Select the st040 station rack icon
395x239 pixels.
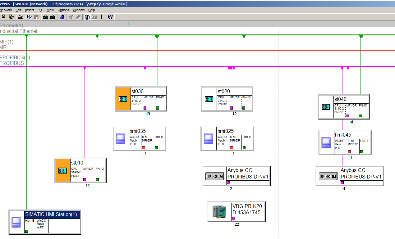tap(326, 107)
